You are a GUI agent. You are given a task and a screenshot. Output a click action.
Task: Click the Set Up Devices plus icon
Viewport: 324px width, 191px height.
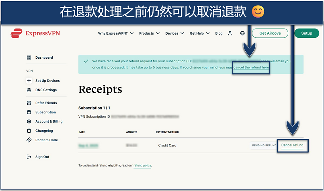point(29,81)
